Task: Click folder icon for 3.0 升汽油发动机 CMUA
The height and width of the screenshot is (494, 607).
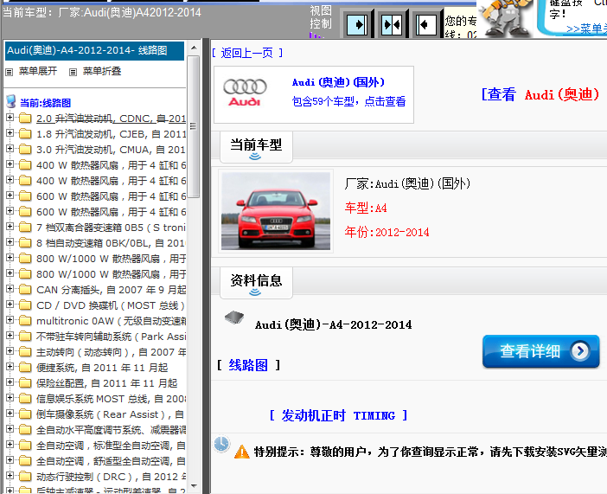Action: click(x=25, y=150)
